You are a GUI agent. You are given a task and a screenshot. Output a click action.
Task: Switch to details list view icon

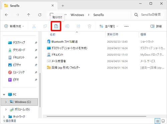[x=158, y=121]
